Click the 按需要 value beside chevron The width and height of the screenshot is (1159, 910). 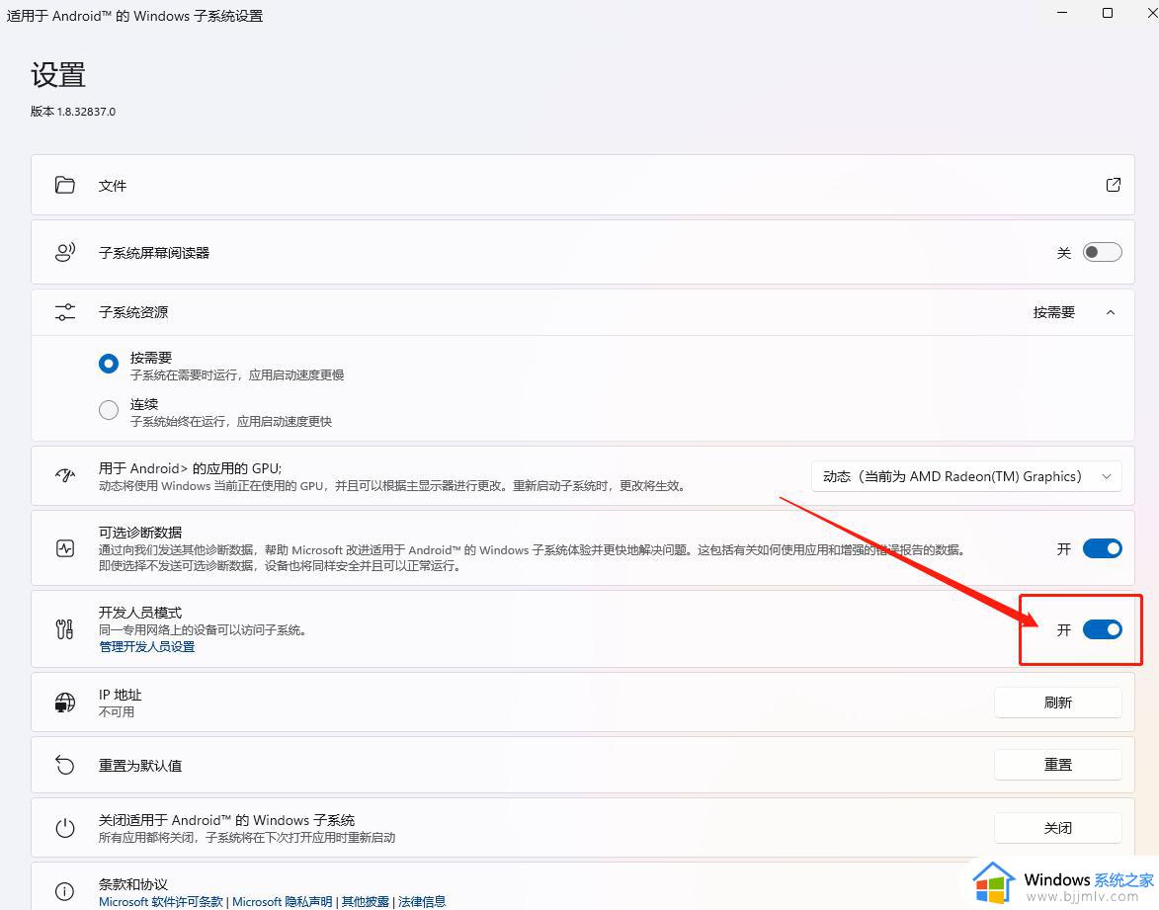coord(1054,312)
